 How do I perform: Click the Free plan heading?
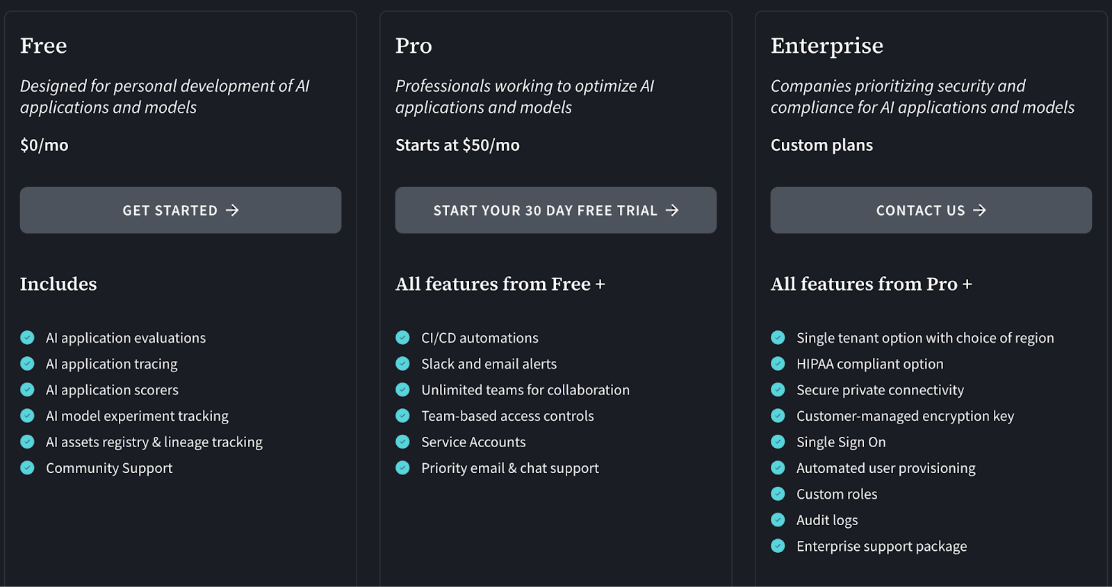44,46
